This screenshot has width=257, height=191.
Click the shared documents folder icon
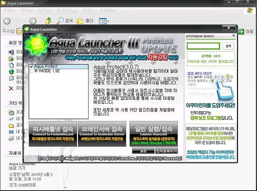point(11,126)
